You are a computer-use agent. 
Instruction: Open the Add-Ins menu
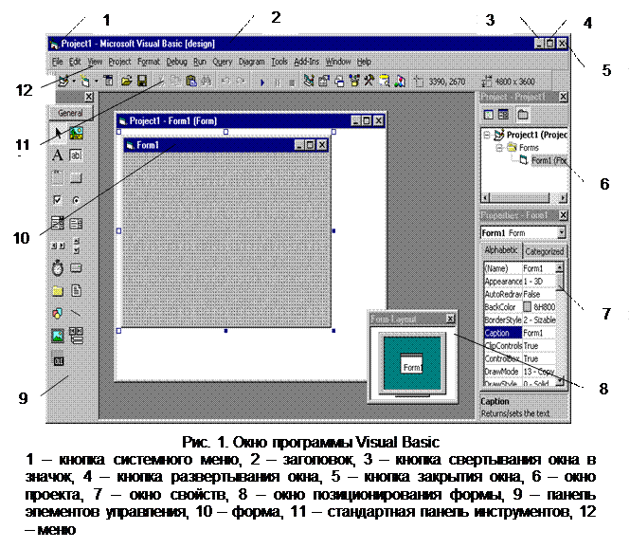(307, 62)
